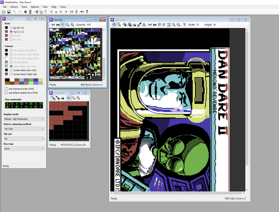Viewport: 279px width, 212px height.
Task: Redo the action in the main toolbar
Action: click(x=19, y=12)
